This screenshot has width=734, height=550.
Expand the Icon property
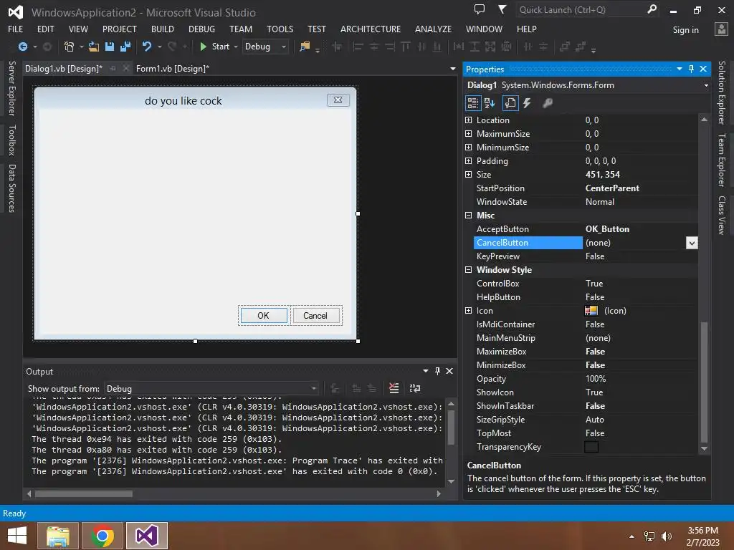[468, 310]
